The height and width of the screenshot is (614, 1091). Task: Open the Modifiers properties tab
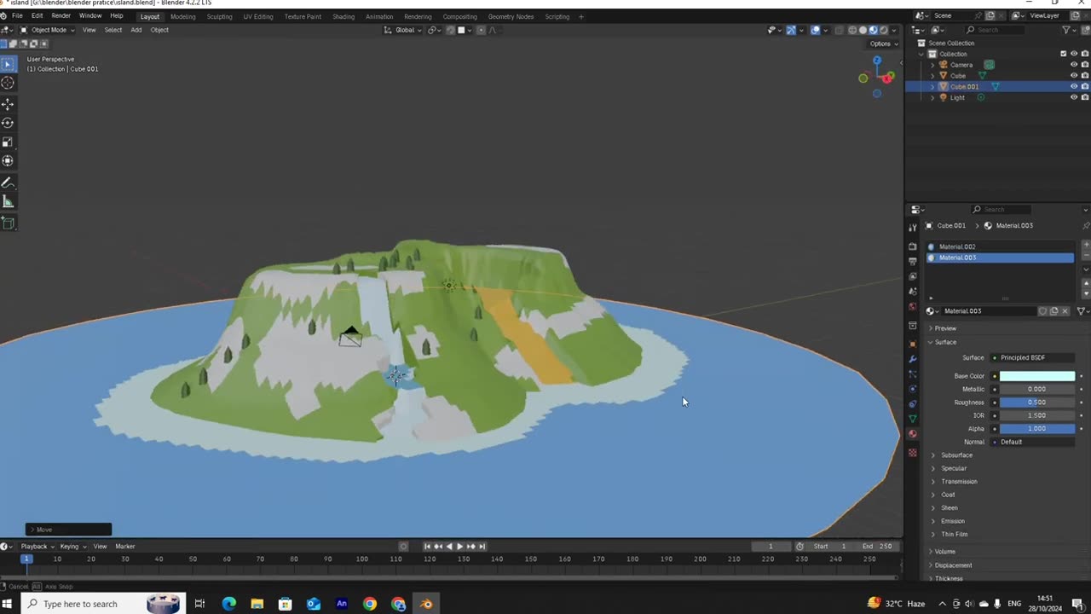(913, 359)
